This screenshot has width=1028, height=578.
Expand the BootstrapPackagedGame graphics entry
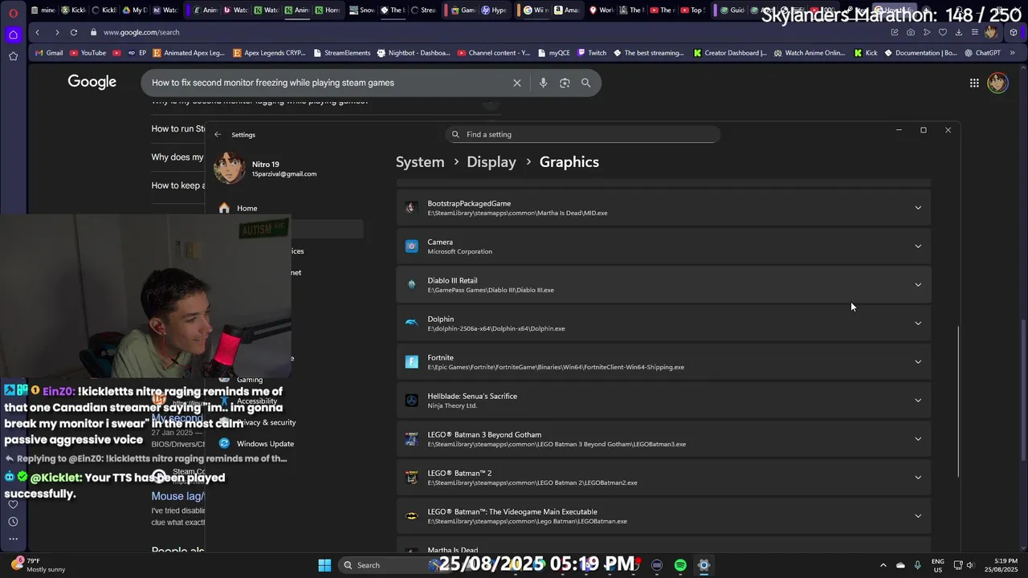[x=918, y=208]
